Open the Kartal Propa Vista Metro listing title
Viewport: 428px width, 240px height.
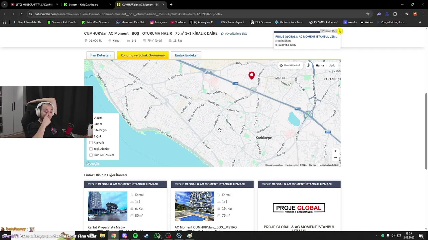(106, 227)
